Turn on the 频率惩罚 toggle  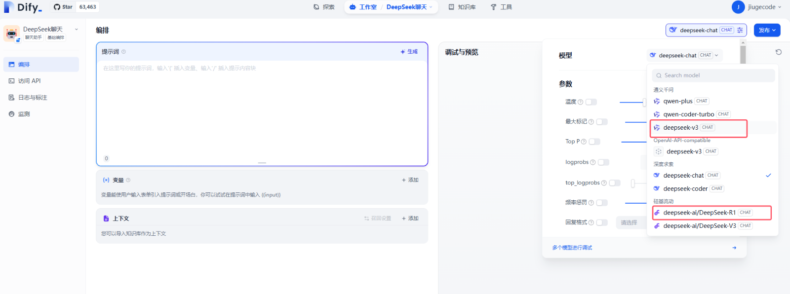click(x=602, y=203)
